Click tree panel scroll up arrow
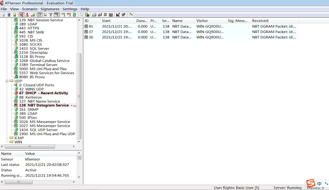 [79, 20]
